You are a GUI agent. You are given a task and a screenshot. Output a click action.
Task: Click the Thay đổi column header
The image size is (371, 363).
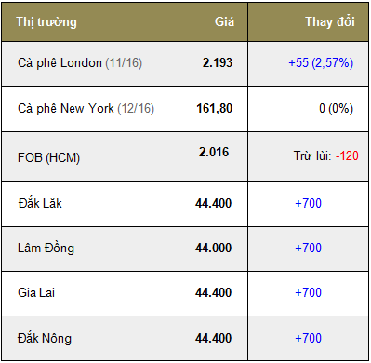click(330, 21)
